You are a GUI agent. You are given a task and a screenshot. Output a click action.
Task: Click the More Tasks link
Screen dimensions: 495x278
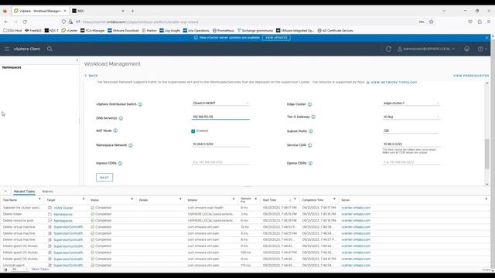click(x=40, y=270)
